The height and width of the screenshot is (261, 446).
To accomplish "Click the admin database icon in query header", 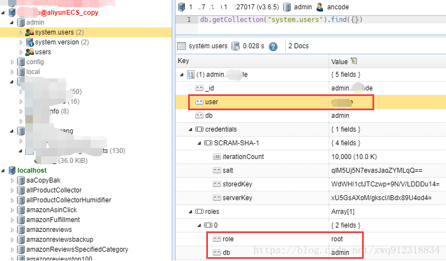I will pyautogui.click(x=286, y=7).
